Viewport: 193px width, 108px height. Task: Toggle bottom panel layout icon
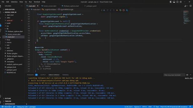(174, 2)
